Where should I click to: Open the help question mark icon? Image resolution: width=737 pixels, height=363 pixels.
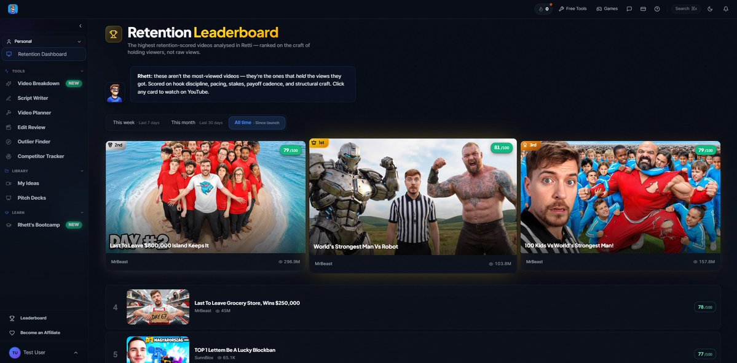tap(657, 9)
